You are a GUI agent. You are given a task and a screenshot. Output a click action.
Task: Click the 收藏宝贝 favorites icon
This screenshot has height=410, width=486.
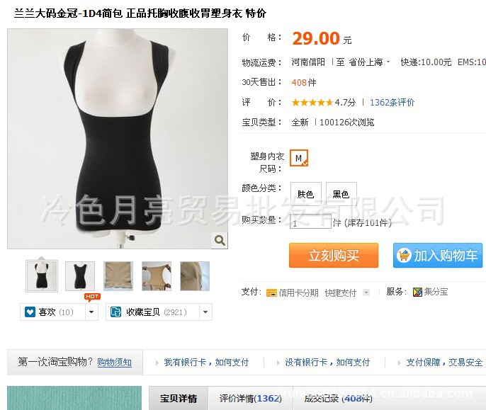click(x=116, y=312)
